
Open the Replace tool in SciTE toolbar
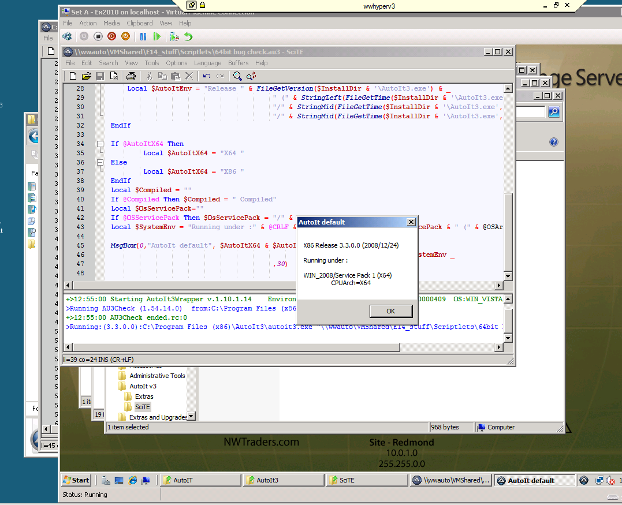click(251, 76)
